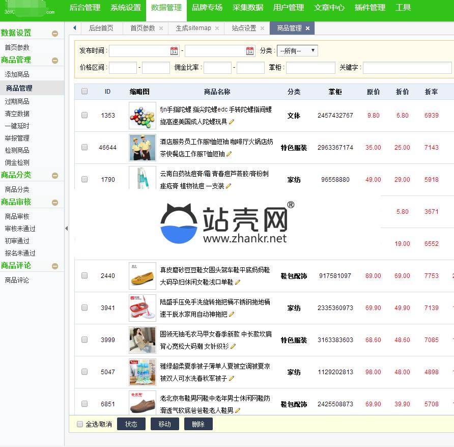Open the start date calendar picker icon
Image resolution: width=454 pixels, height=447 pixels.
coord(174,51)
